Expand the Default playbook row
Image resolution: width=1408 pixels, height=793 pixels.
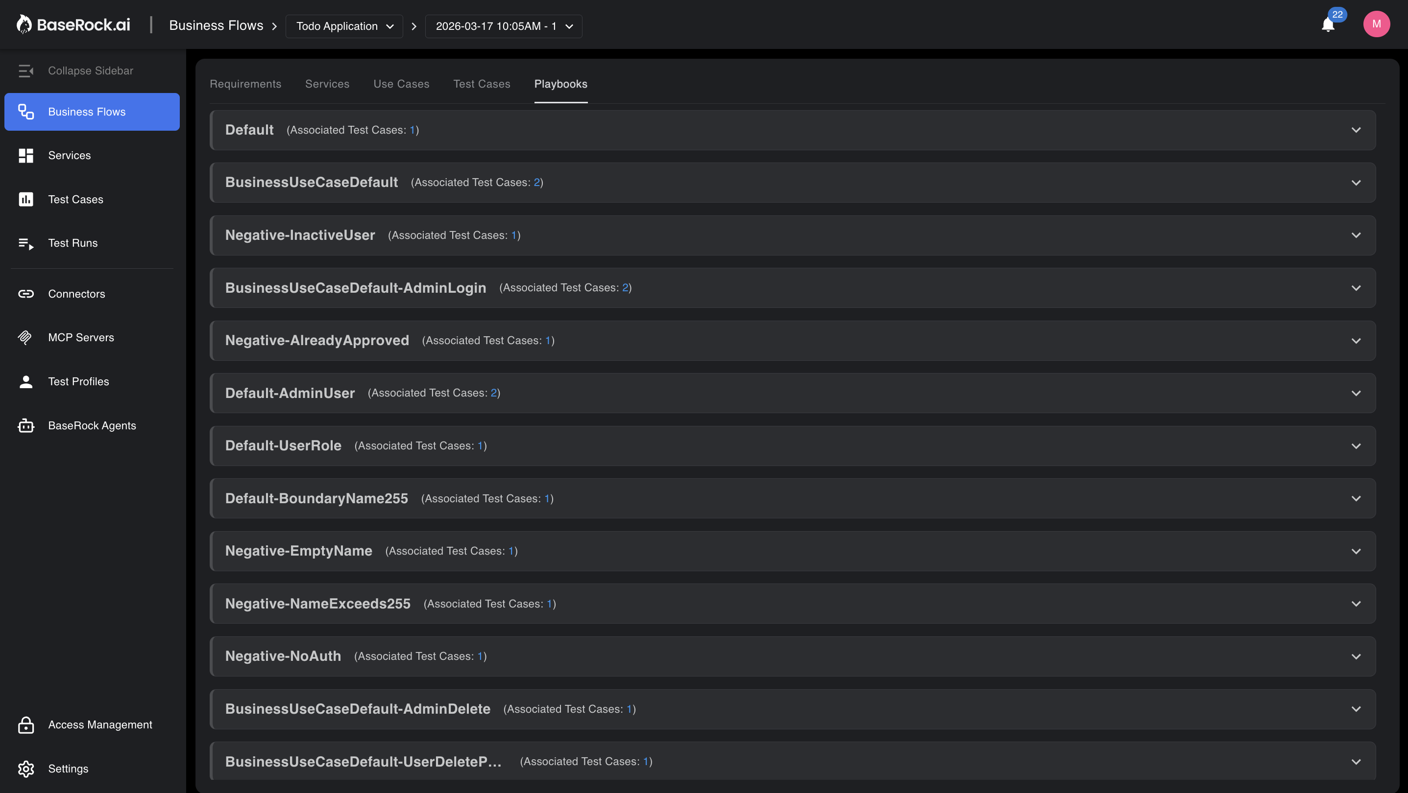click(793, 130)
